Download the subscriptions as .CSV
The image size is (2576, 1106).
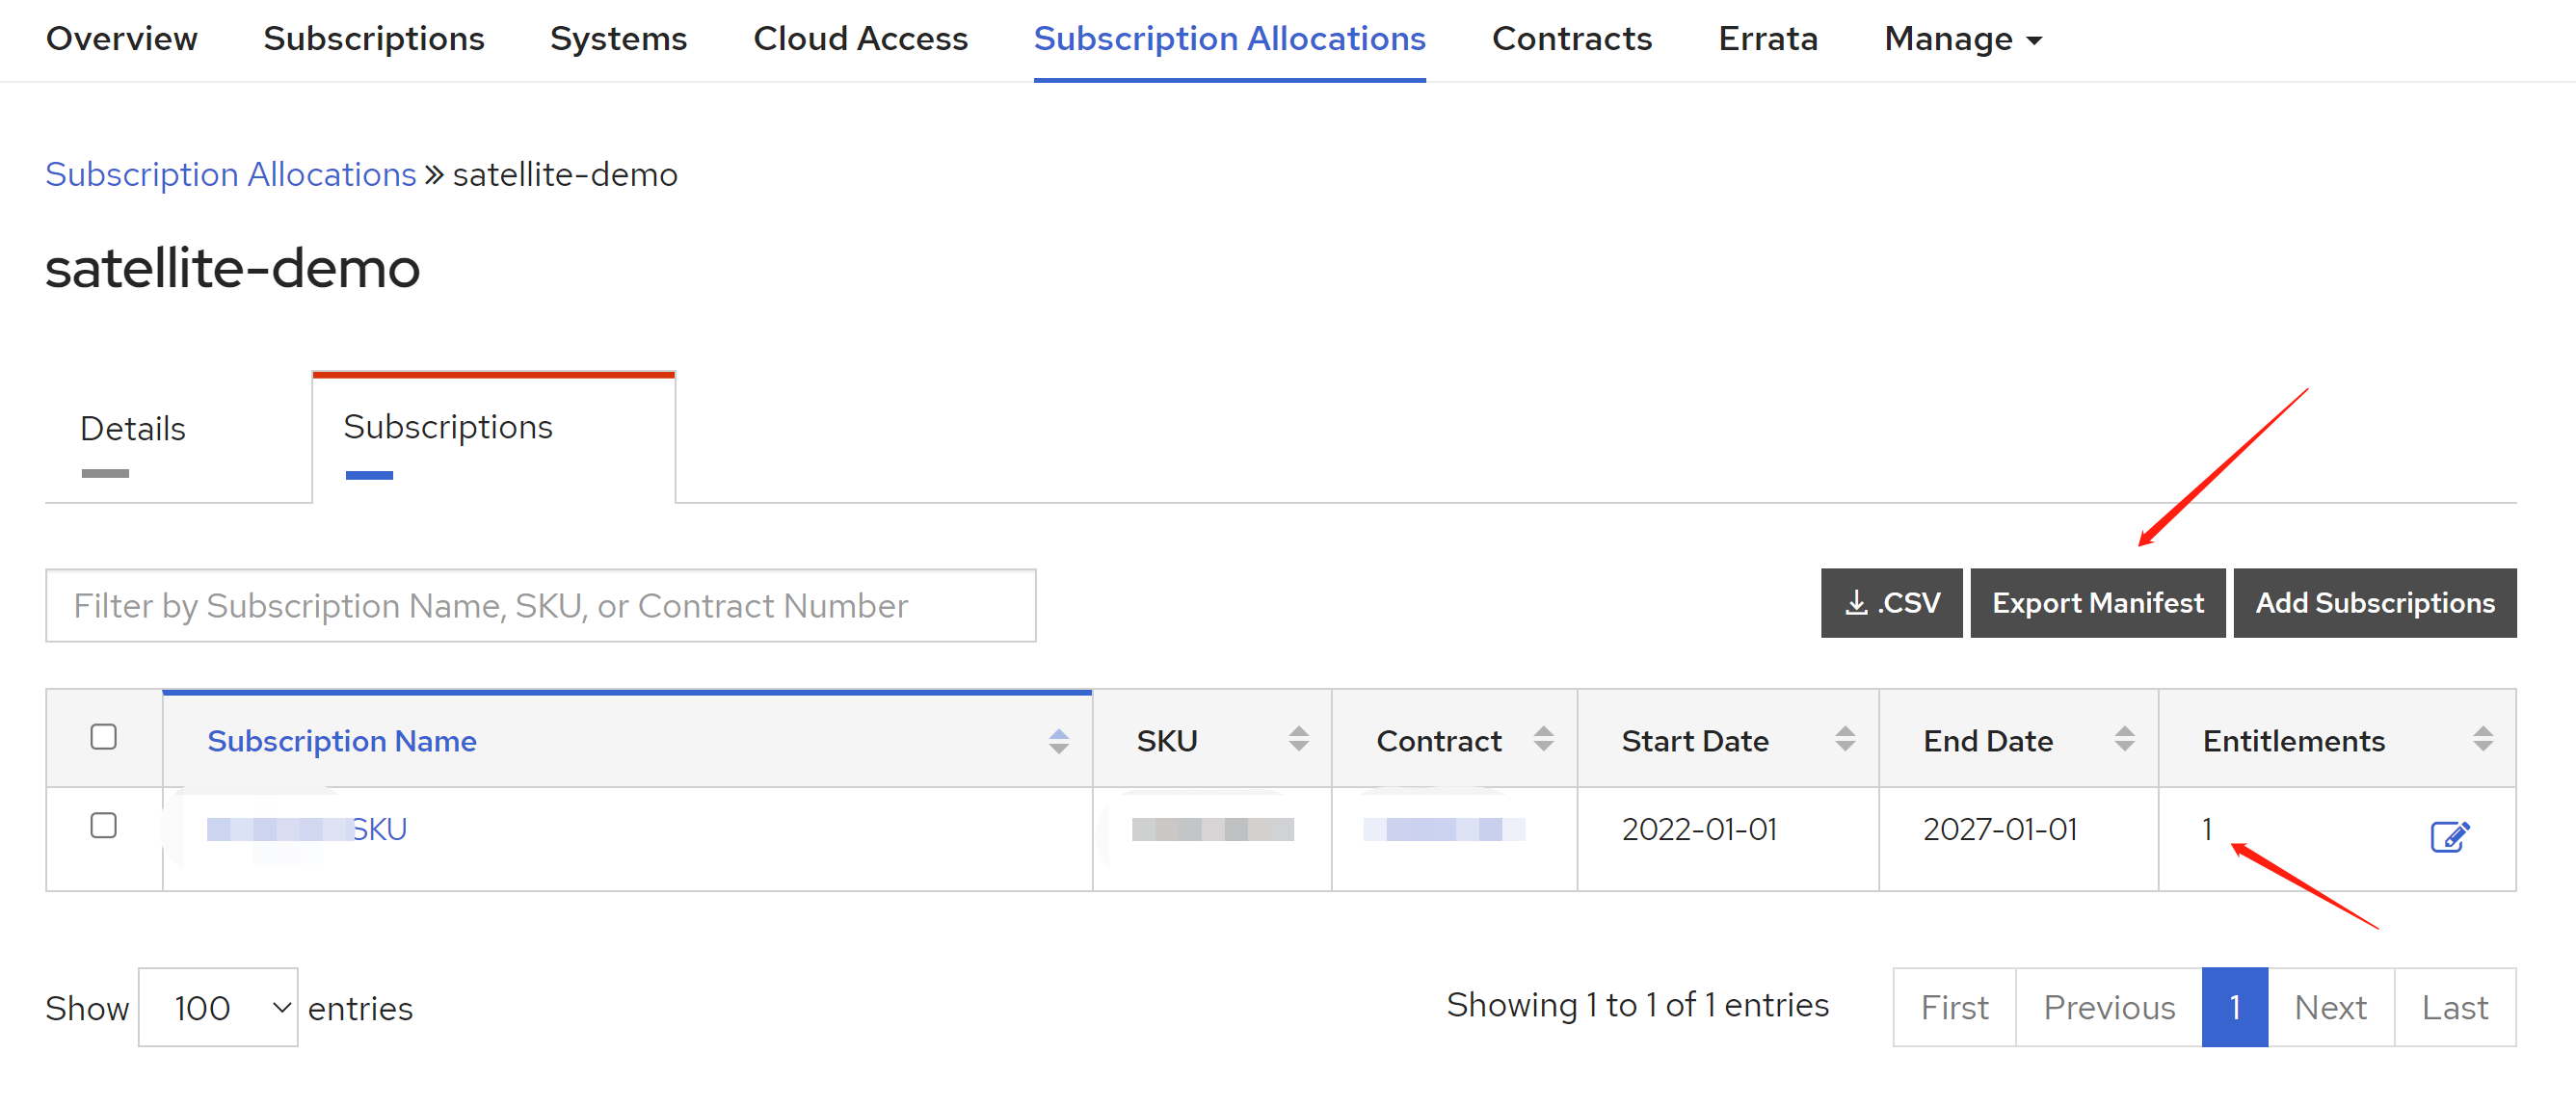pos(1890,603)
